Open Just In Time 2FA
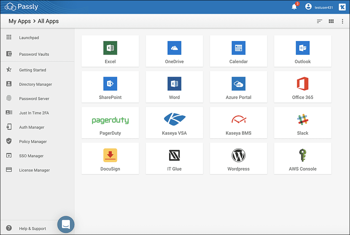 [34, 113]
